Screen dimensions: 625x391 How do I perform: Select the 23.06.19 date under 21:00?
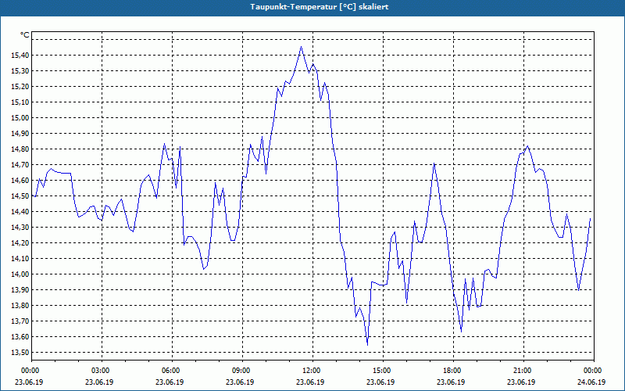pos(520,382)
